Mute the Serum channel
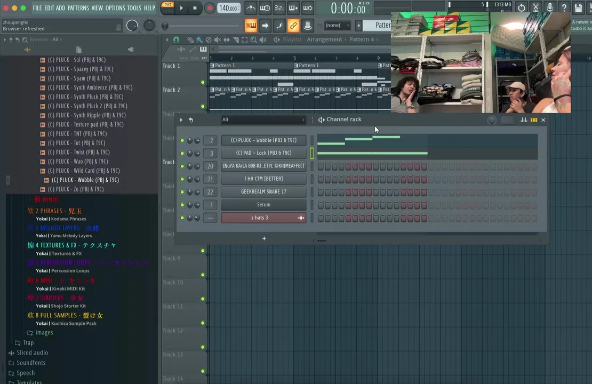Screen dimensions: 592x384 point(182,205)
